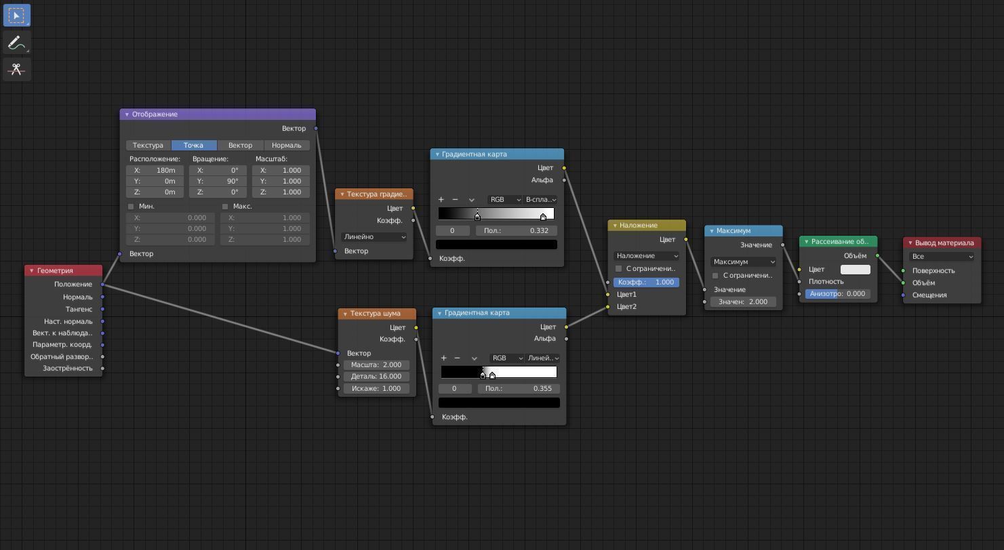
Task: Click the Поверхность input socket
Action: 903,271
